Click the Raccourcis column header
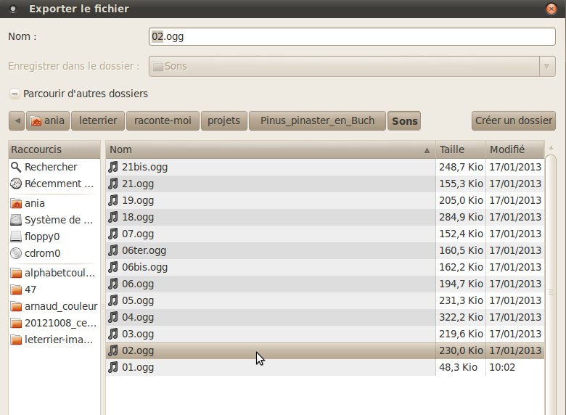This screenshot has width=566, height=415. tap(54, 149)
